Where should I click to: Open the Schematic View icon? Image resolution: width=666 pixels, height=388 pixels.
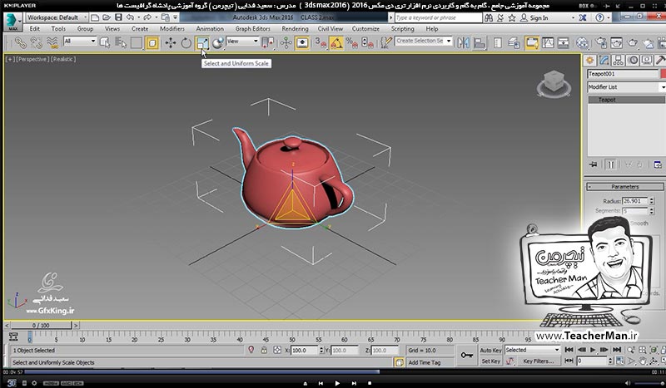click(564, 42)
